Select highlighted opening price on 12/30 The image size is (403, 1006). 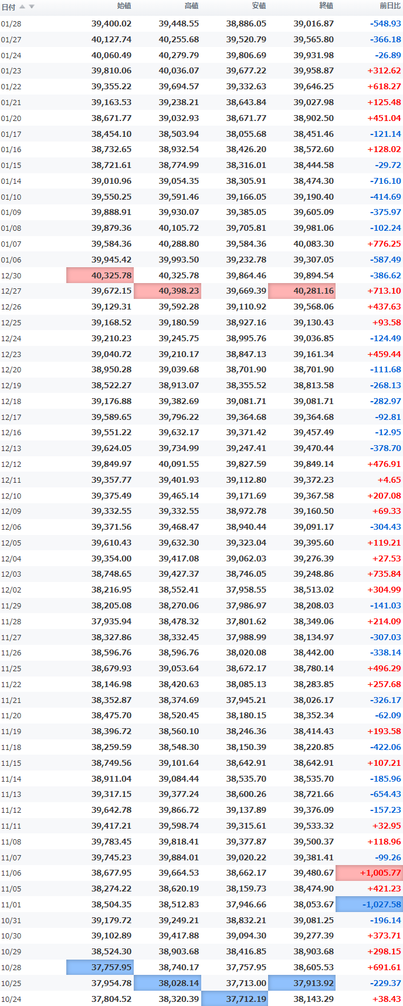point(100,275)
